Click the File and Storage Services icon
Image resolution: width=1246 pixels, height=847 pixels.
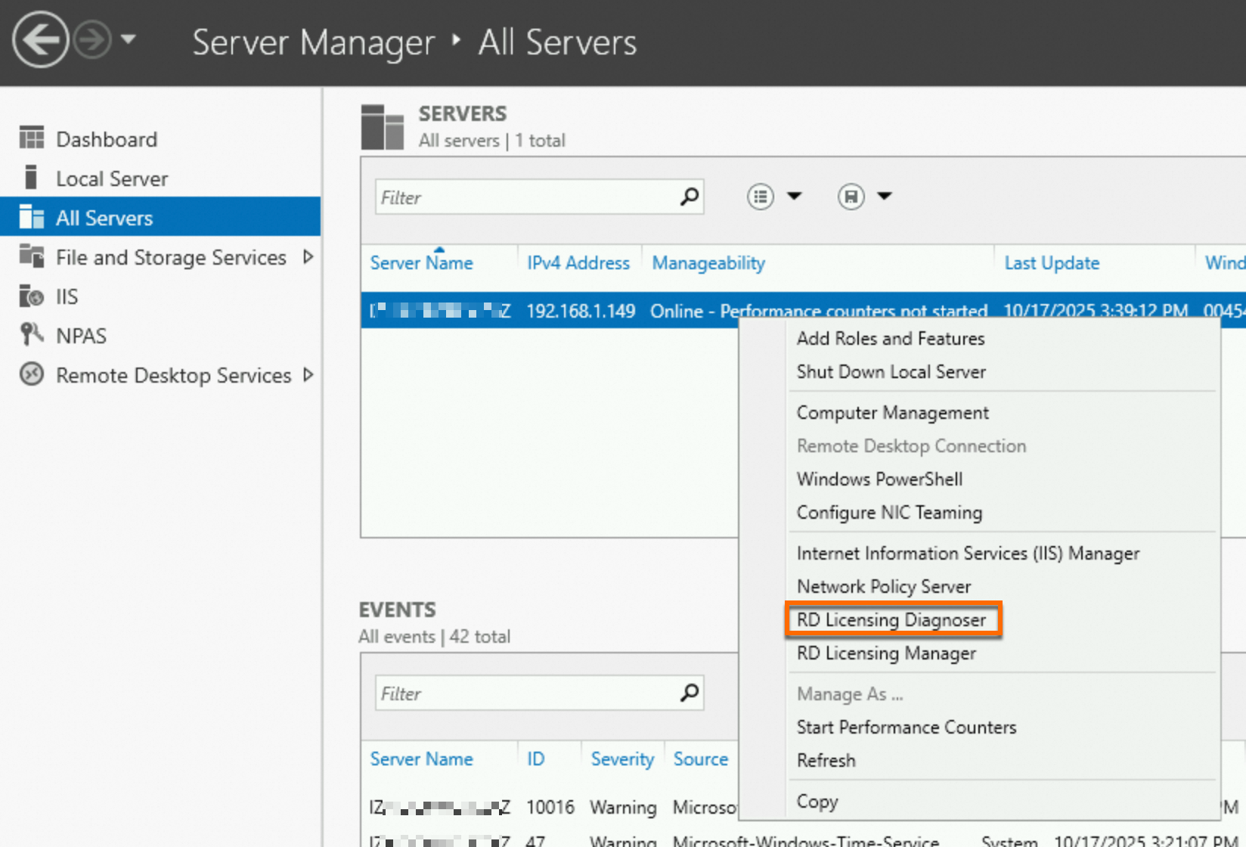(32, 256)
